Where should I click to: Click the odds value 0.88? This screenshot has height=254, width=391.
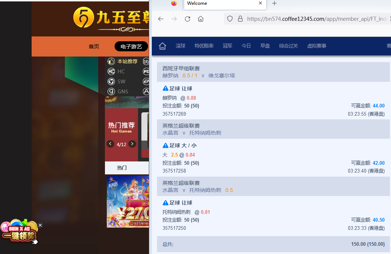tap(191, 98)
